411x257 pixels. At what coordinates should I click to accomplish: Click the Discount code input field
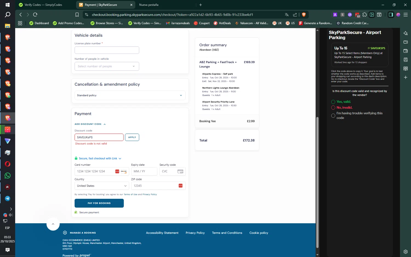(99, 137)
